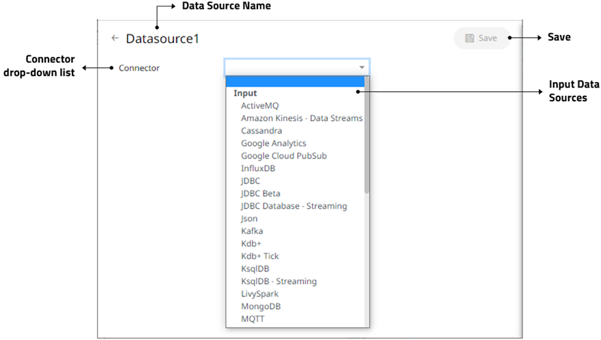Open the Connector drop-down arrow
The image size is (601, 340).
click(361, 68)
